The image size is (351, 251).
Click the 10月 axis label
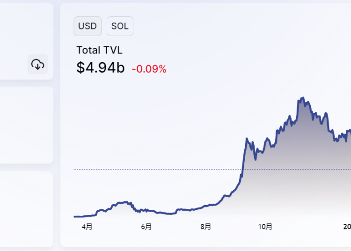point(265,227)
